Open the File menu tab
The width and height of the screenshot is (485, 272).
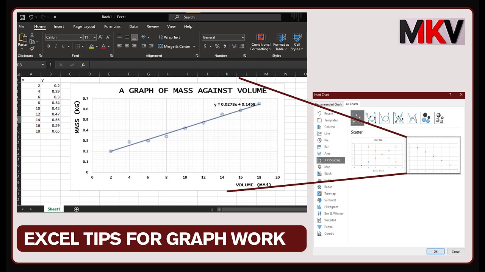click(x=22, y=26)
